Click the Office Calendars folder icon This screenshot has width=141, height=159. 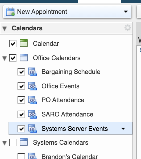click(x=24, y=57)
